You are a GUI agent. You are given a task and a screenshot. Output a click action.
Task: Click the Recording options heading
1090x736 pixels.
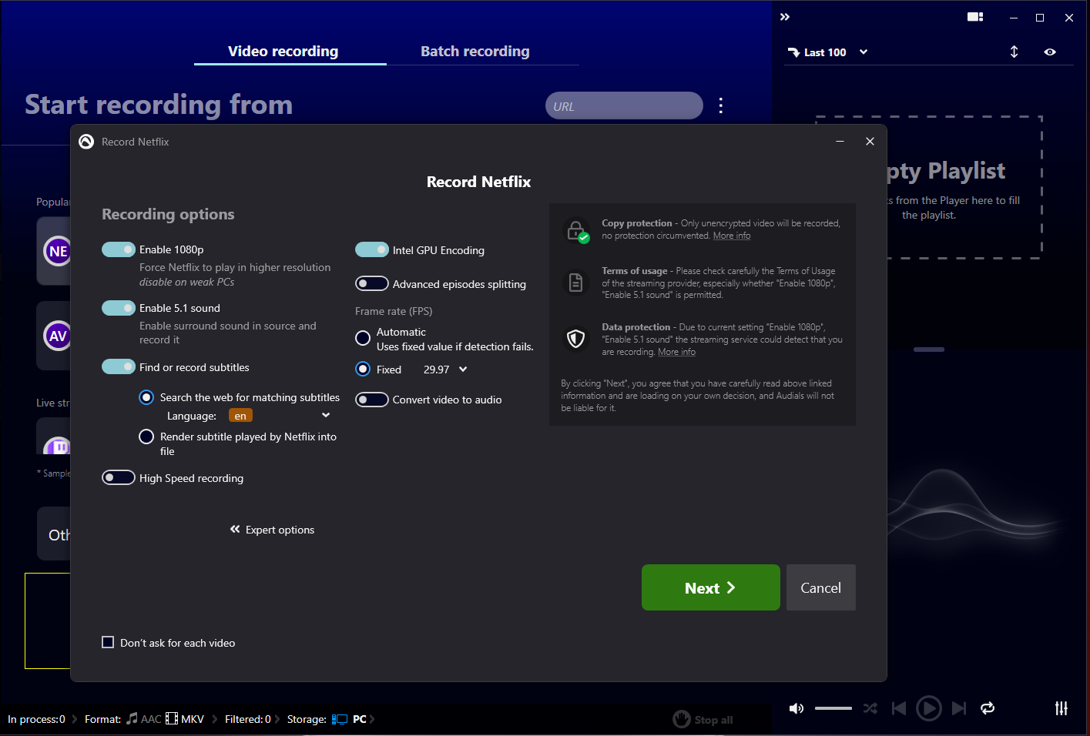pos(168,214)
